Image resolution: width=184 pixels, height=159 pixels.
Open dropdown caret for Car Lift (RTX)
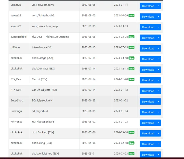click(x=158, y=80)
